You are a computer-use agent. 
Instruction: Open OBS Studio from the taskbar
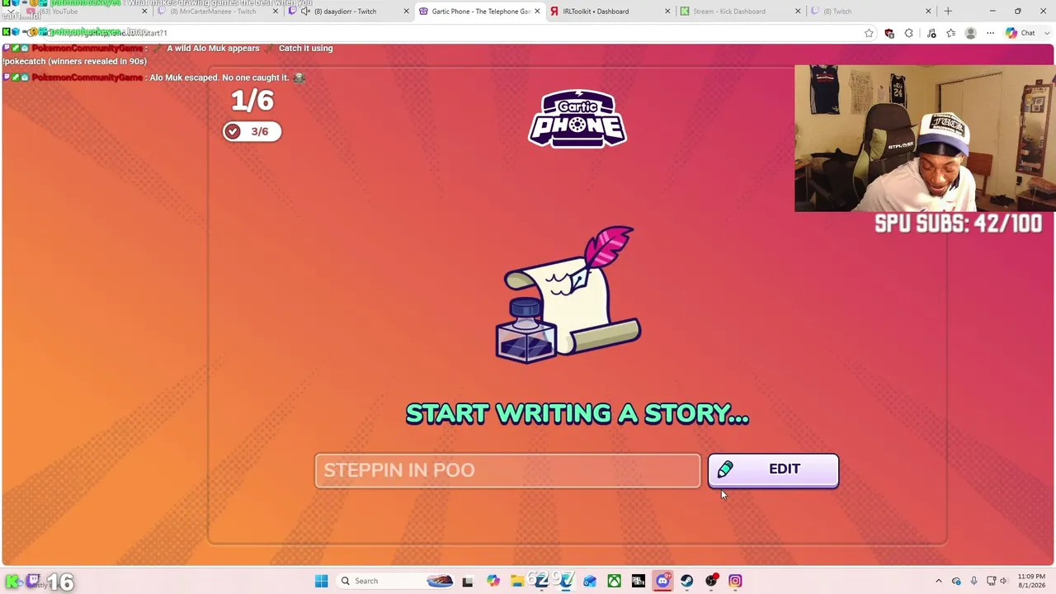[x=711, y=581]
